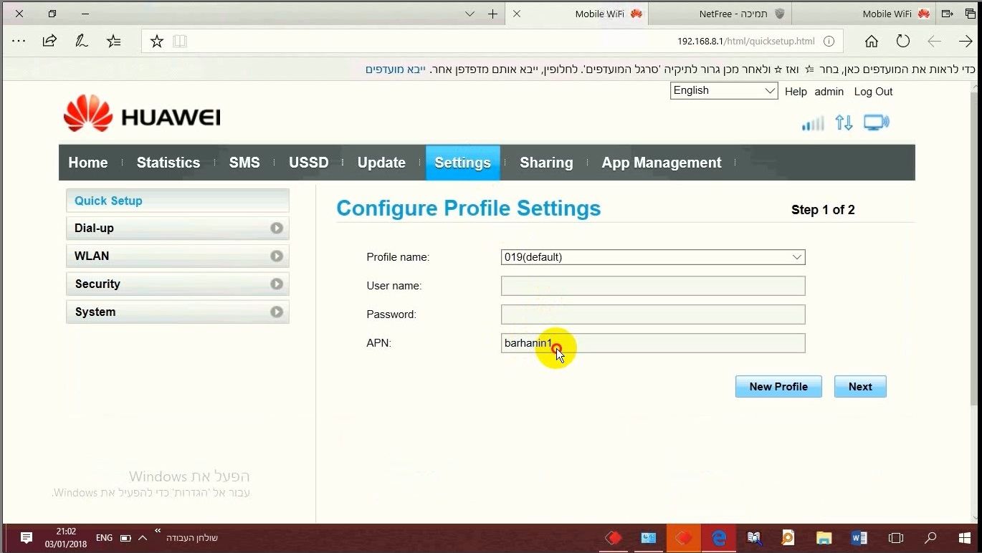Click the User name input field

(x=653, y=286)
